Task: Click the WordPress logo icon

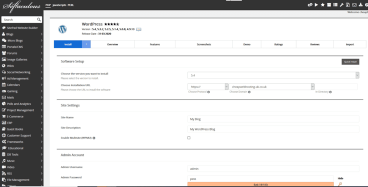Action: [x=62, y=29]
